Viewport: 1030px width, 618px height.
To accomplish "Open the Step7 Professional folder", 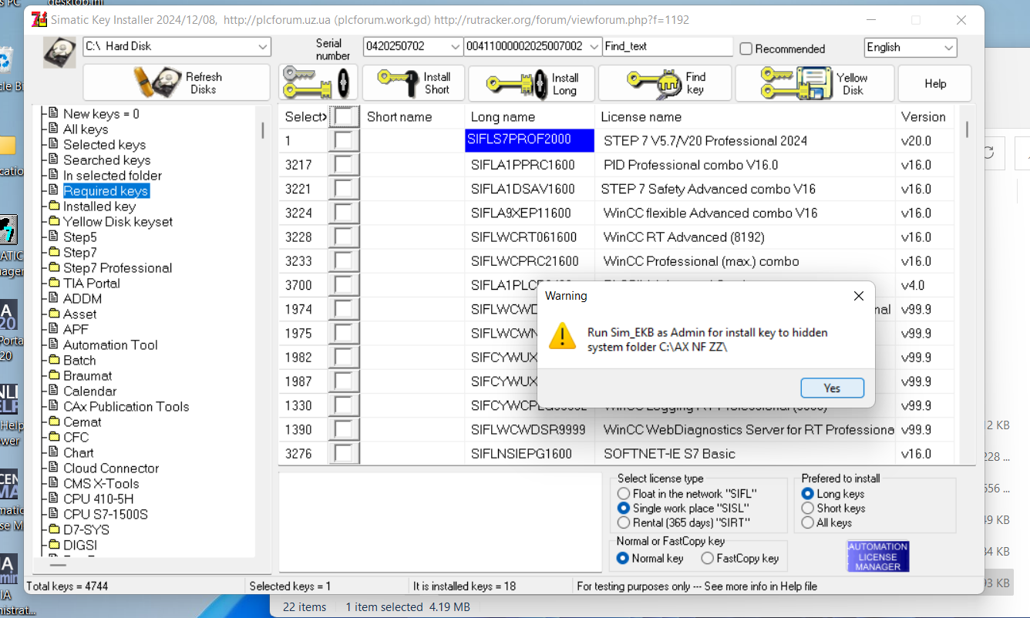I will (x=118, y=268).
